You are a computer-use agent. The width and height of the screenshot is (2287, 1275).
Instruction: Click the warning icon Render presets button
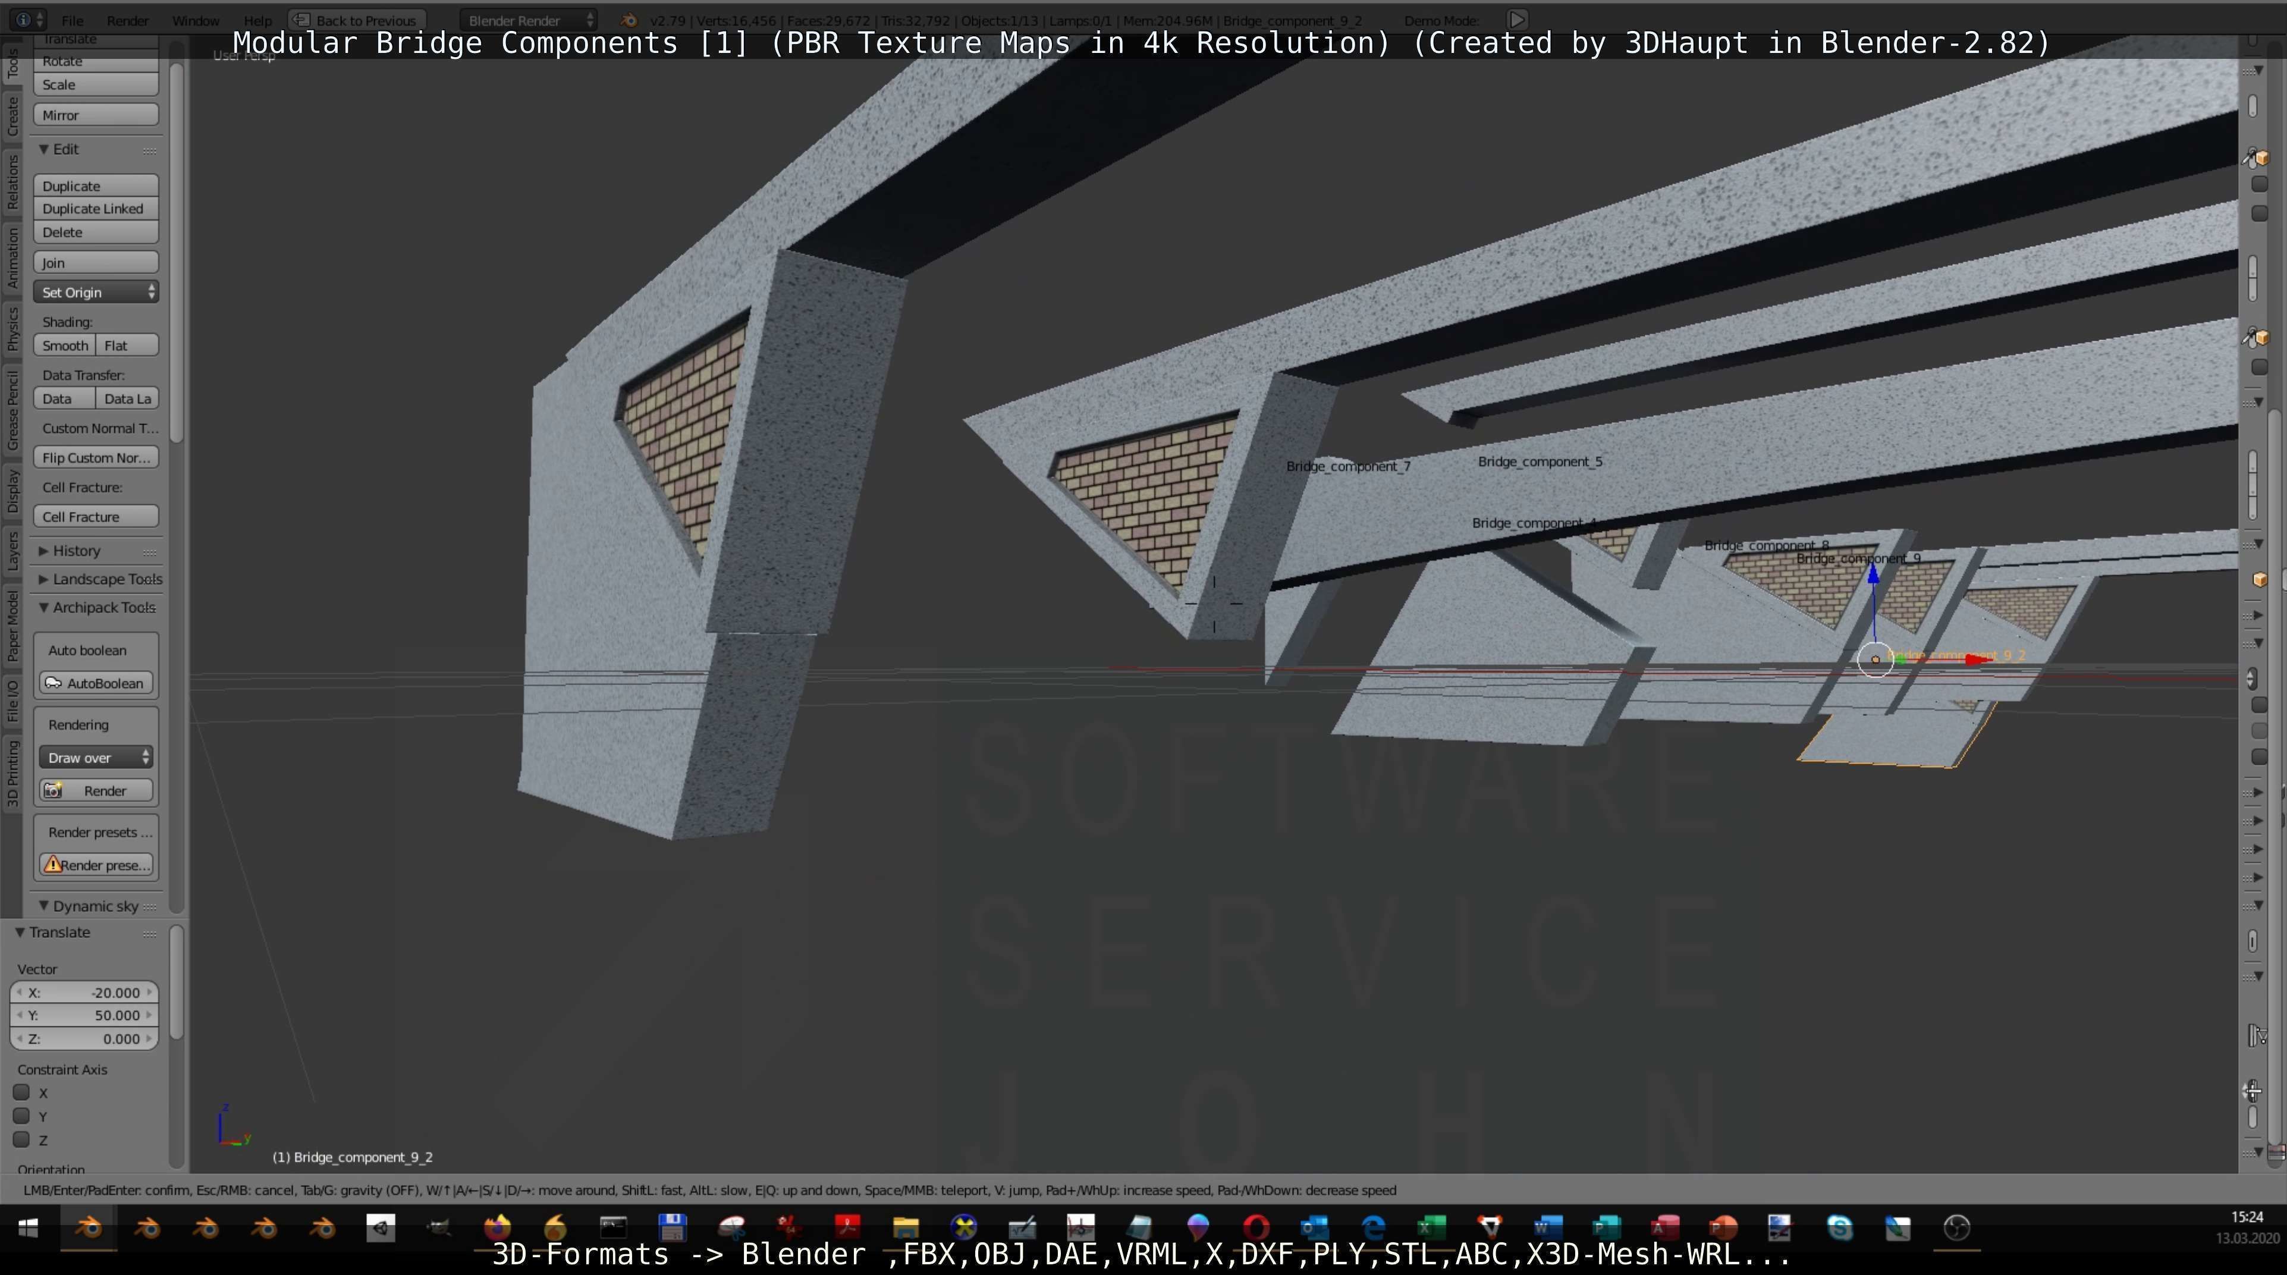coord(96,865)
